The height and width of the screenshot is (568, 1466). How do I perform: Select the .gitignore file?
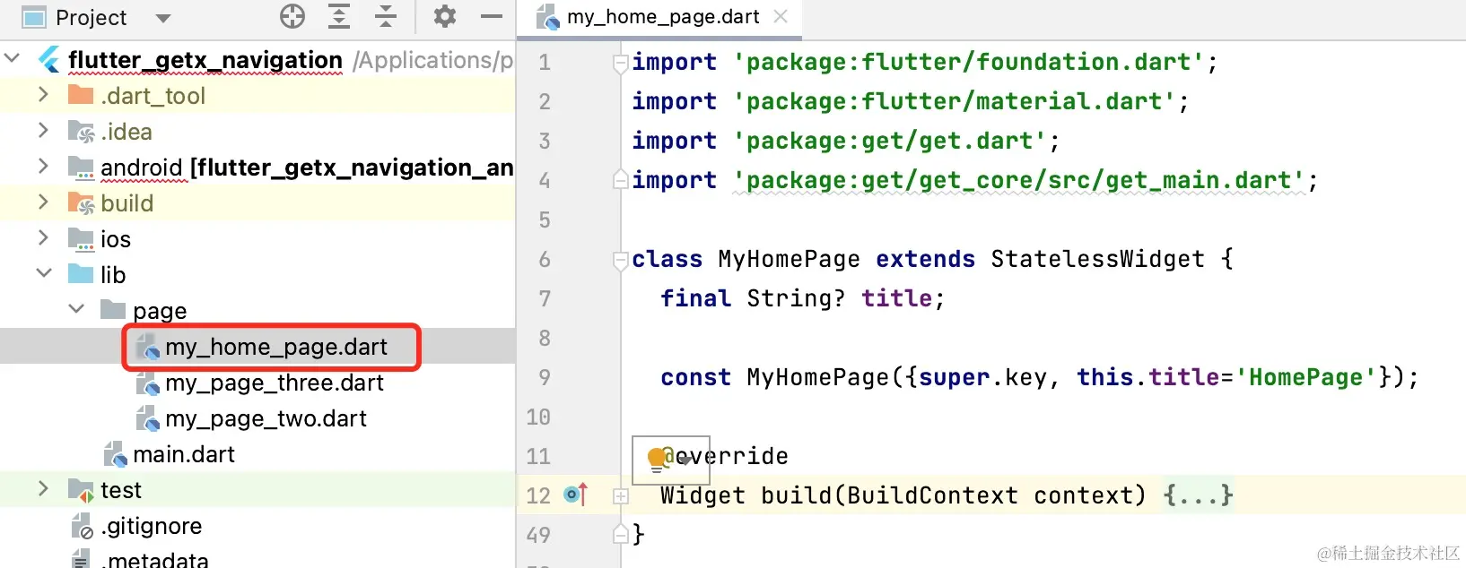(151, 526)
